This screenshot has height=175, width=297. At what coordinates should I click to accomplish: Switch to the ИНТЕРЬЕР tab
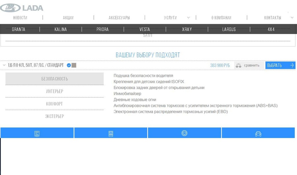coord(55,91)
